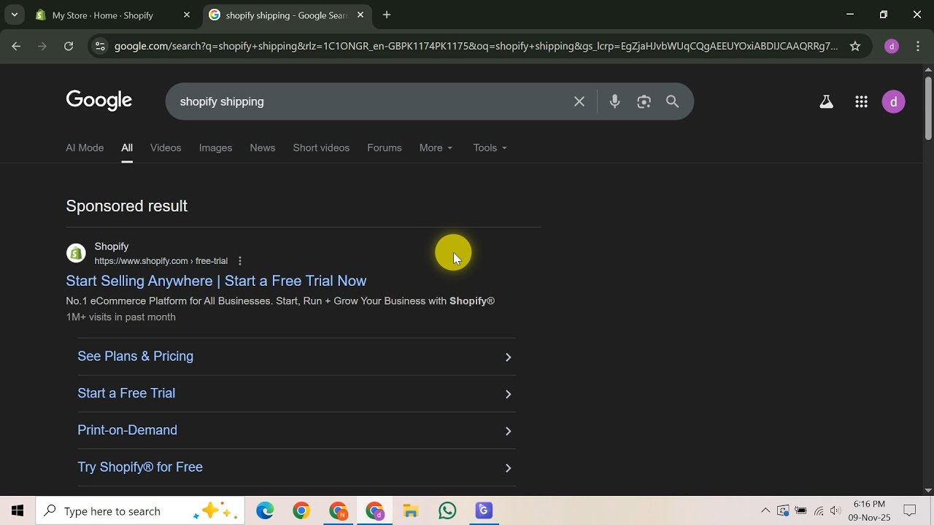Submit search with the magnifier icon

pyautogui.click(x=673, y=101)
